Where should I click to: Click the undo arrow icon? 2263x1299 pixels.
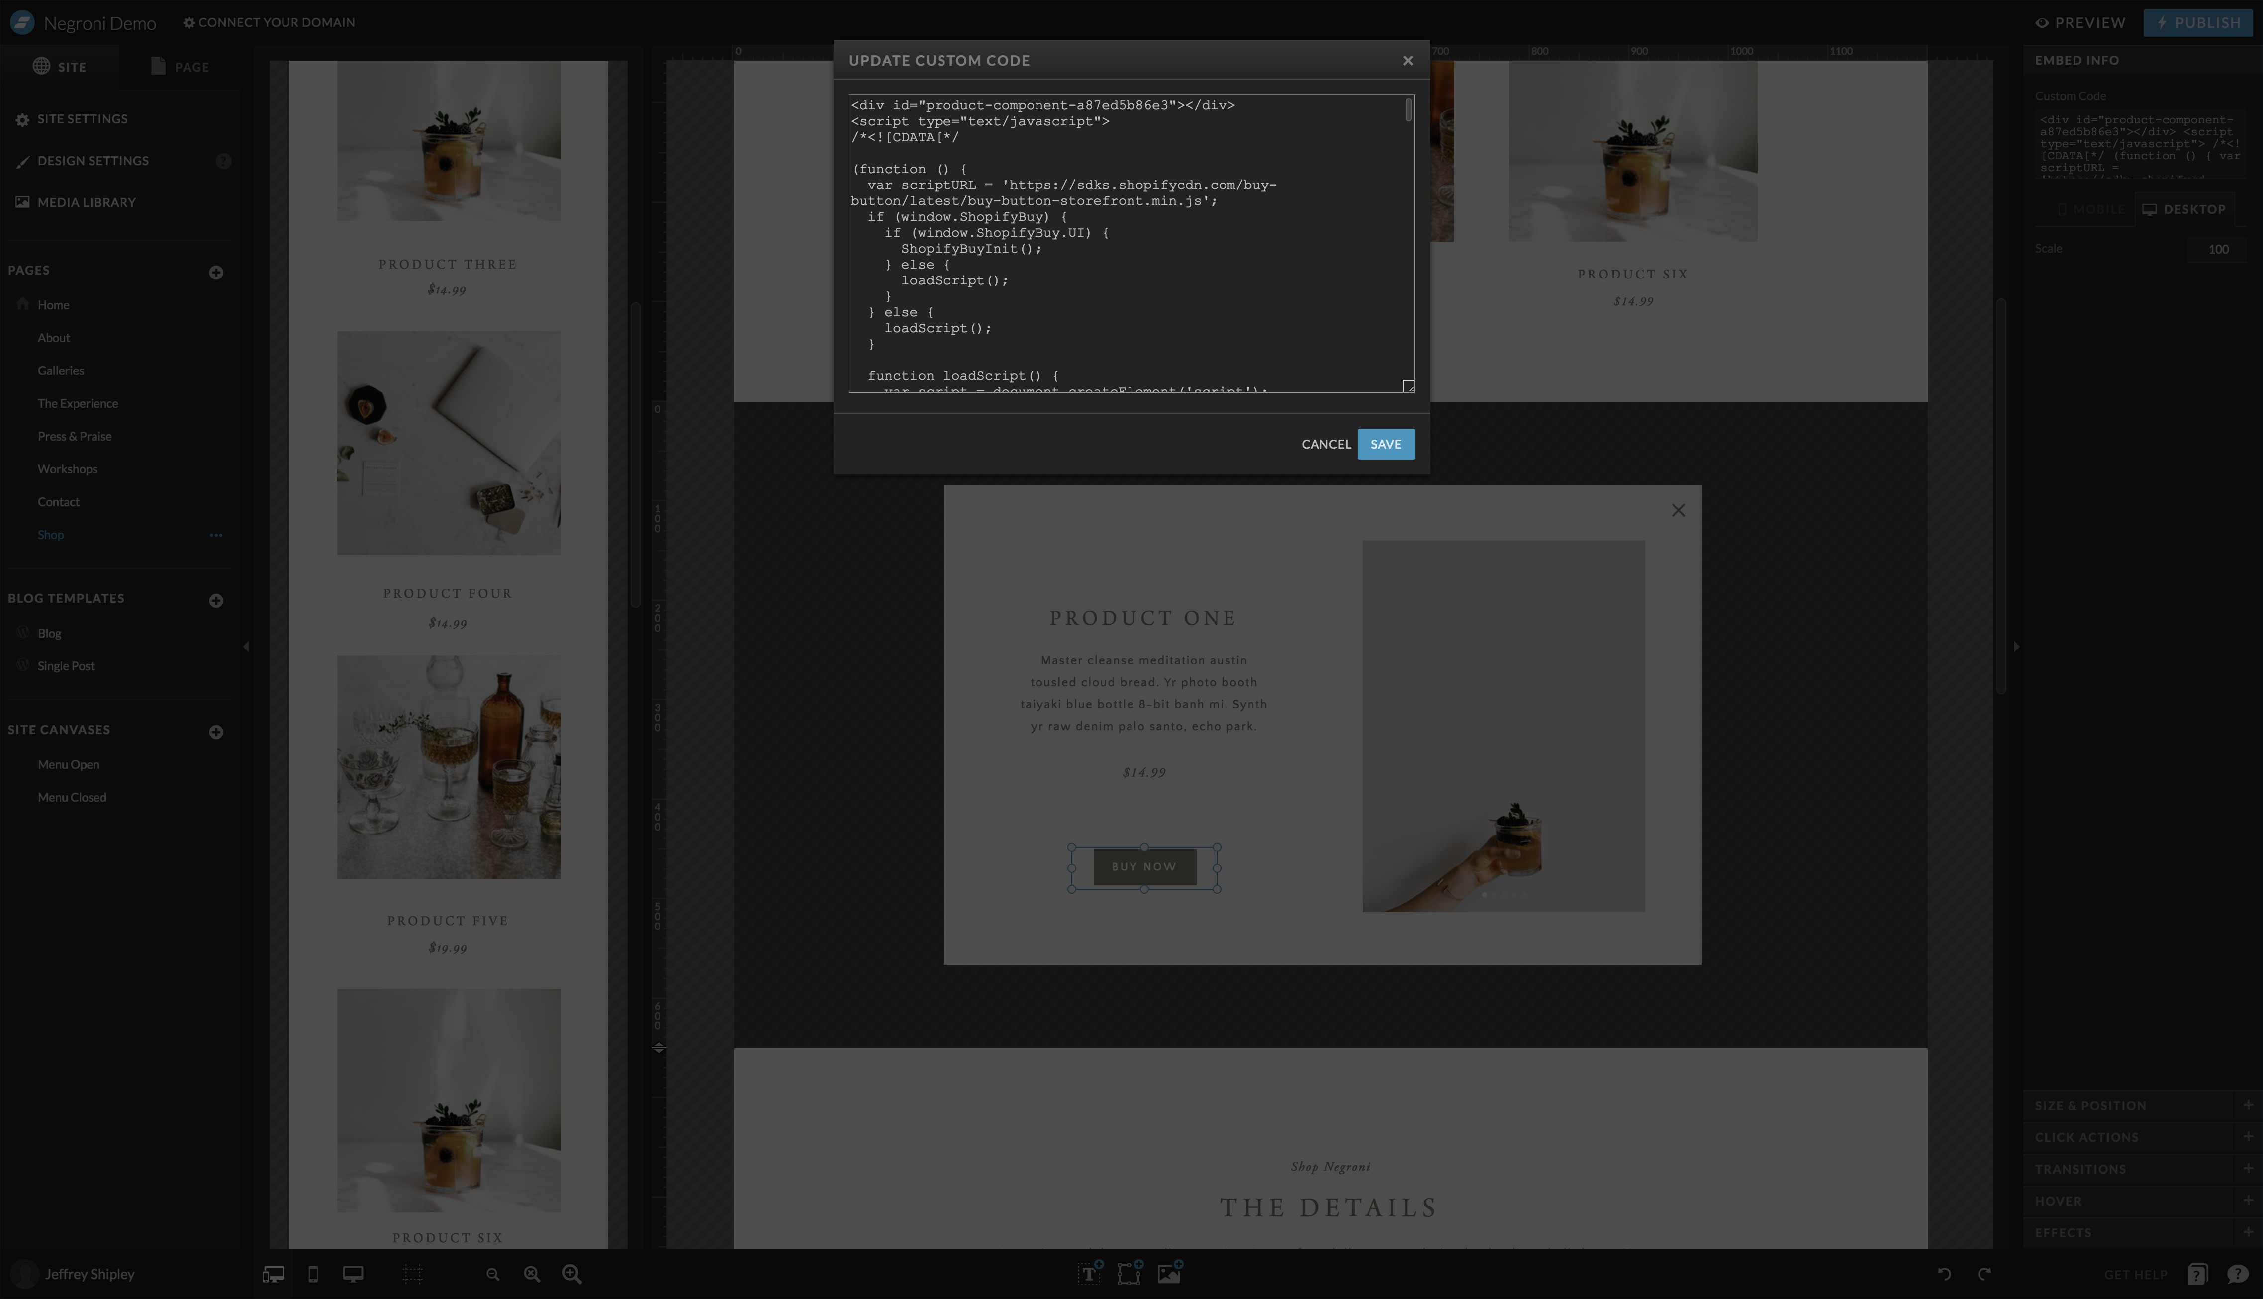click(1944, 1274)
